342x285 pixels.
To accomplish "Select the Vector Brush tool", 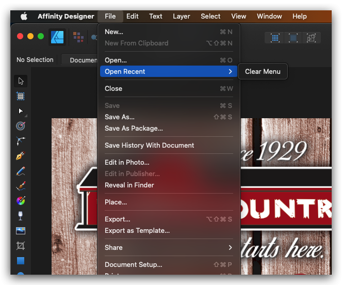I will (x=21, y=186).
